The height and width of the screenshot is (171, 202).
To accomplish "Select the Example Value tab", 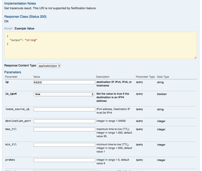I will (24, 28).
